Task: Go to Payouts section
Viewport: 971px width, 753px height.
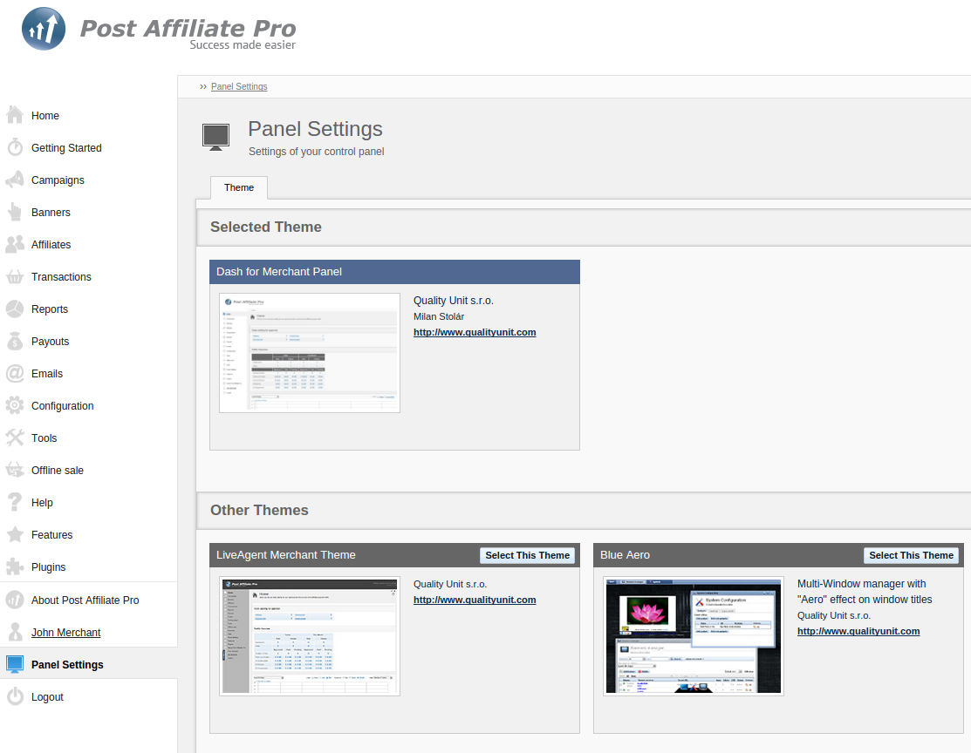Action: click(x=50, y=341)
